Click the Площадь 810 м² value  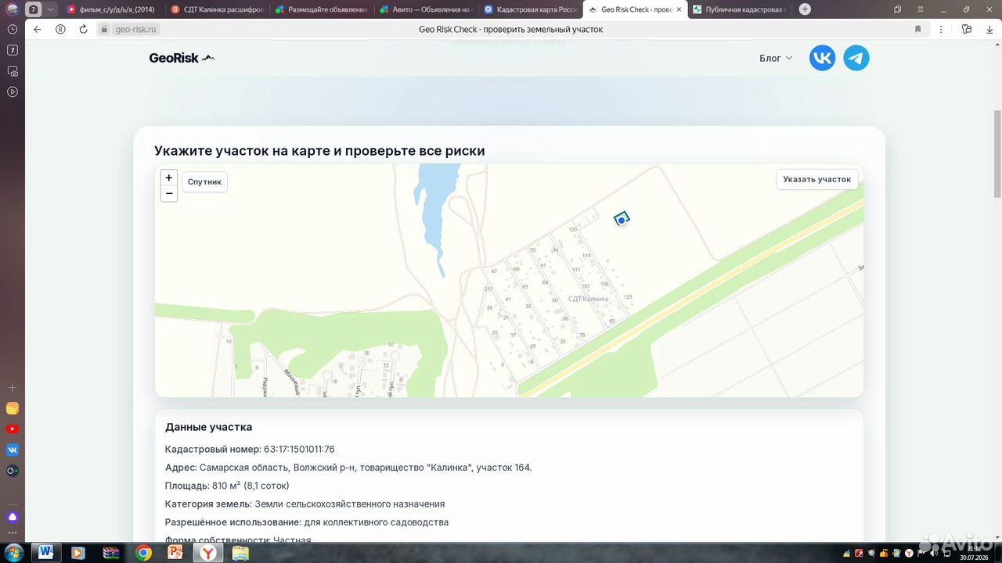click(250, 486)
